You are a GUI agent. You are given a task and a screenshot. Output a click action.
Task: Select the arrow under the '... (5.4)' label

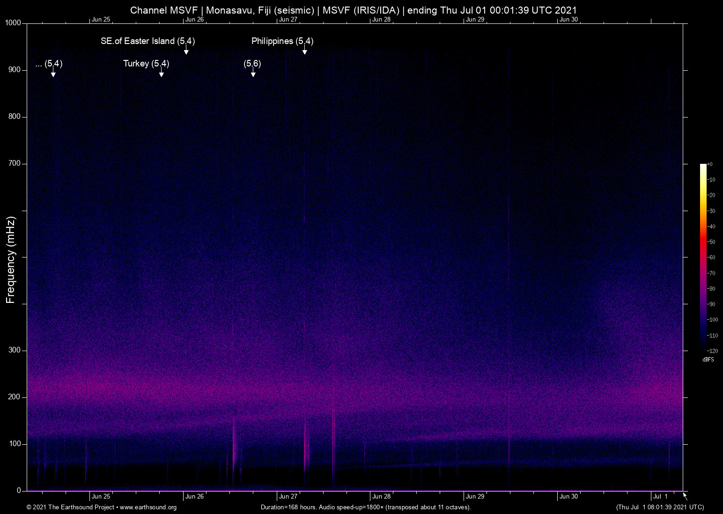53,73
